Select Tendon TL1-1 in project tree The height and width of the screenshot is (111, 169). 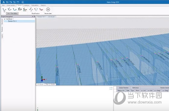(12, 21)
